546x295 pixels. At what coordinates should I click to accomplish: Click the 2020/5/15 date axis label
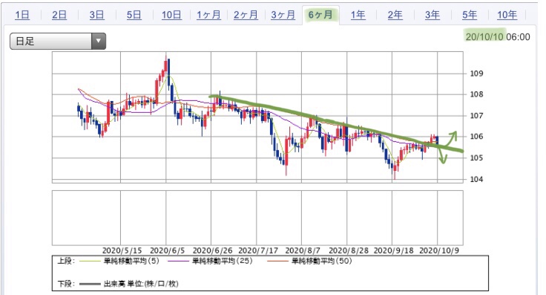point(122,250)
